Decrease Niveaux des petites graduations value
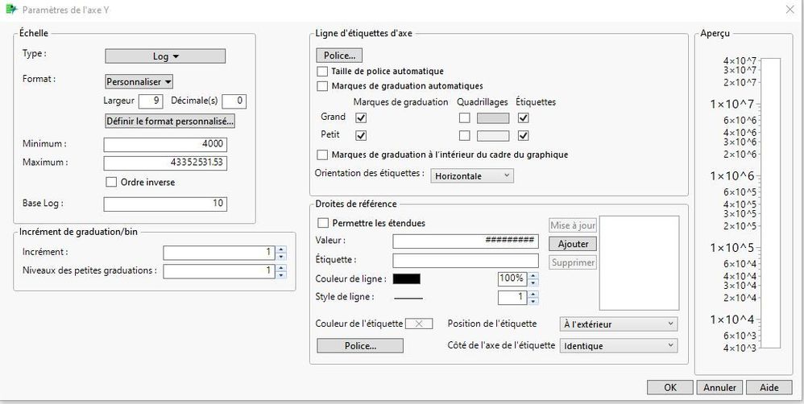This screenshot has width=804, height=404. coord(281,275)
